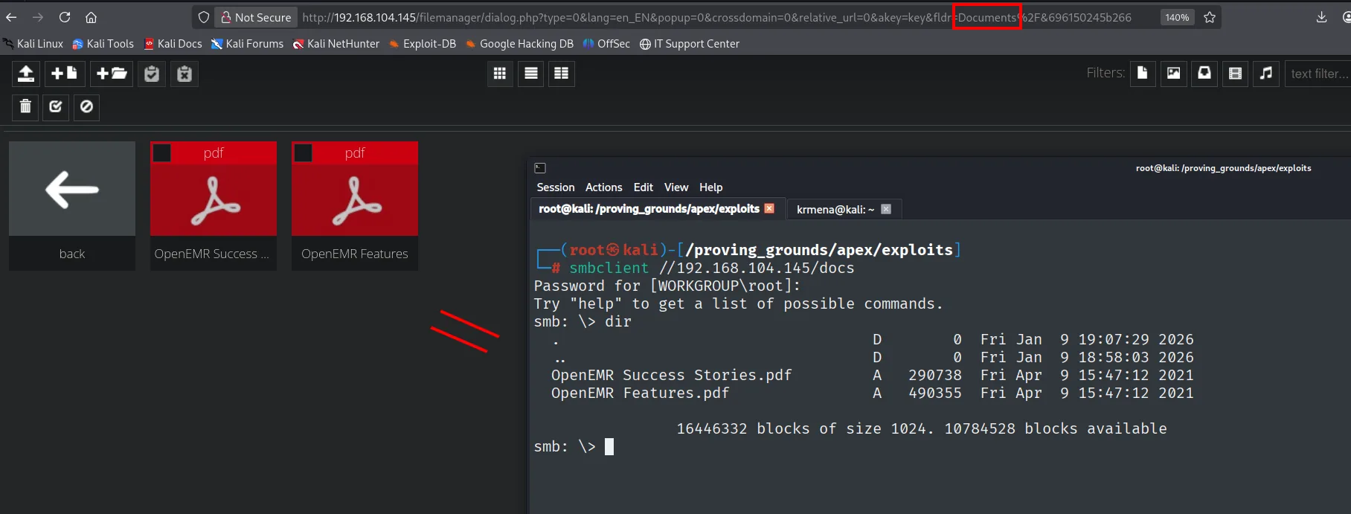The width and height of the screenshot is (1351, 514).
Task: Filter by document files
Action: click(x=1143, y=73)
